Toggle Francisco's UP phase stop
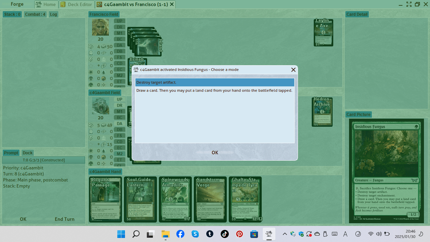430x242 pixels. (x=120, y=21)
